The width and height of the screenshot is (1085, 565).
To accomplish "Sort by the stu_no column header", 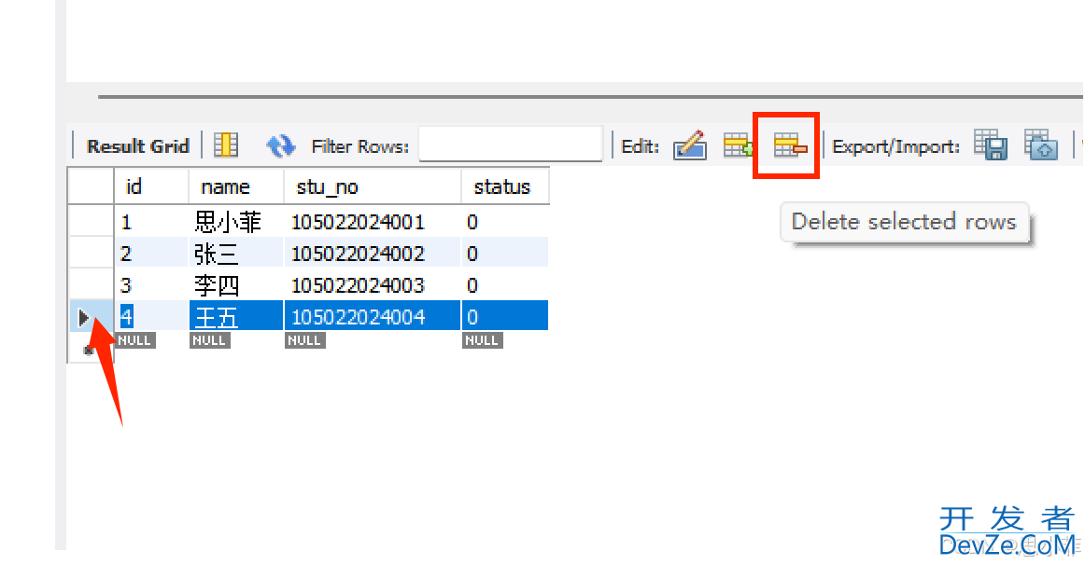I will [x=373, y=186].
